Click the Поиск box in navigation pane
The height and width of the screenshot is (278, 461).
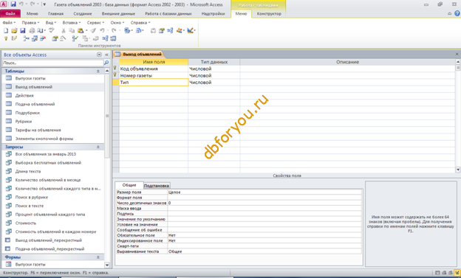point(53,63)
